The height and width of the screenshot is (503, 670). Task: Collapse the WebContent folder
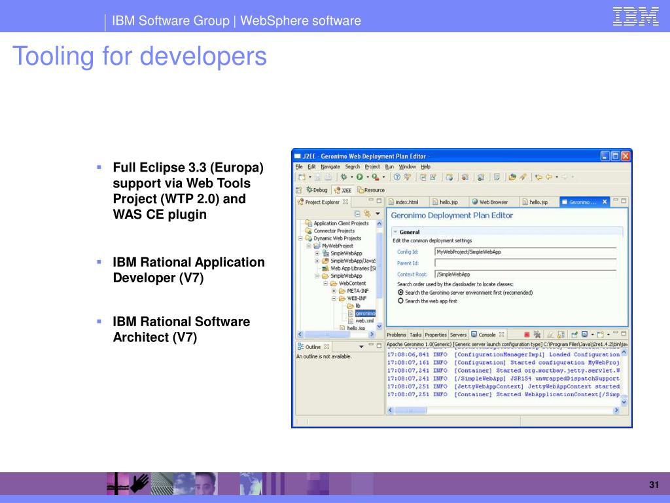326,284
